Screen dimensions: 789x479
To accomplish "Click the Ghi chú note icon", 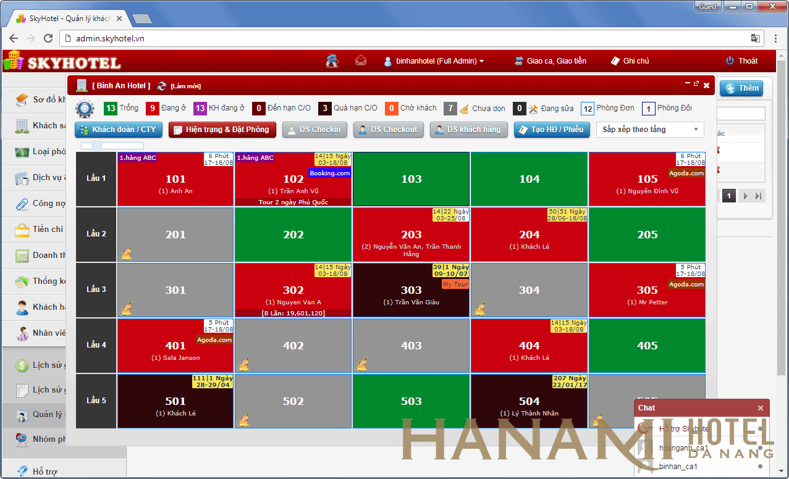I will [x=615, y=60].
